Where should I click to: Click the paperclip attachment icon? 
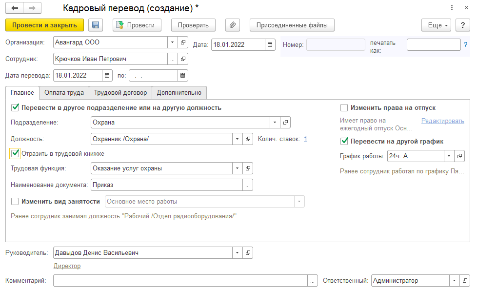(233, 25)
